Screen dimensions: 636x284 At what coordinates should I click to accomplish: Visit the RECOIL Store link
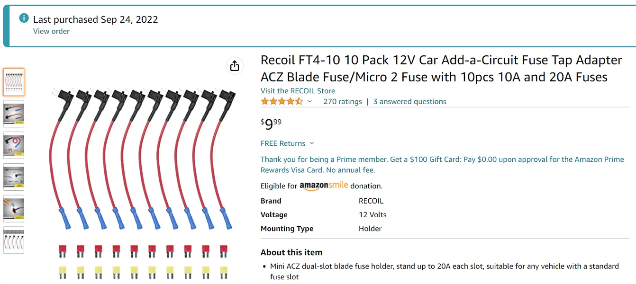(298, 91)
